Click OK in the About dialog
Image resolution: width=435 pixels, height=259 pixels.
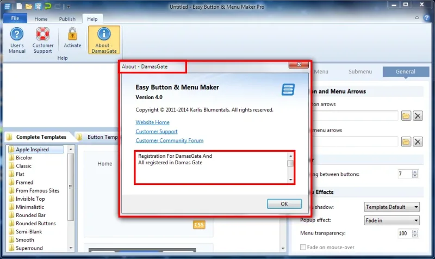pos(284,203)
